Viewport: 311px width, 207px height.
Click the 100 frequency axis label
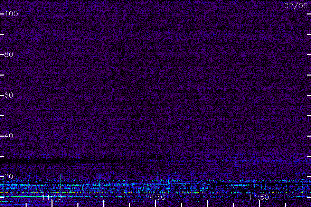(x=11, y=14)
